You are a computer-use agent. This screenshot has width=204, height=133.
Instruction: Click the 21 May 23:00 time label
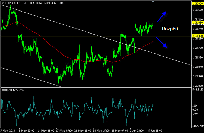pos(83,131)
